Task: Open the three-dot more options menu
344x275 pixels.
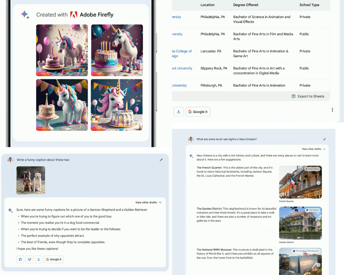Action: pyautogui.click(x=332, y=110)
